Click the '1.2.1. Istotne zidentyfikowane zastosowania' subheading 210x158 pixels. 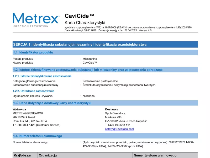[42, 76]
